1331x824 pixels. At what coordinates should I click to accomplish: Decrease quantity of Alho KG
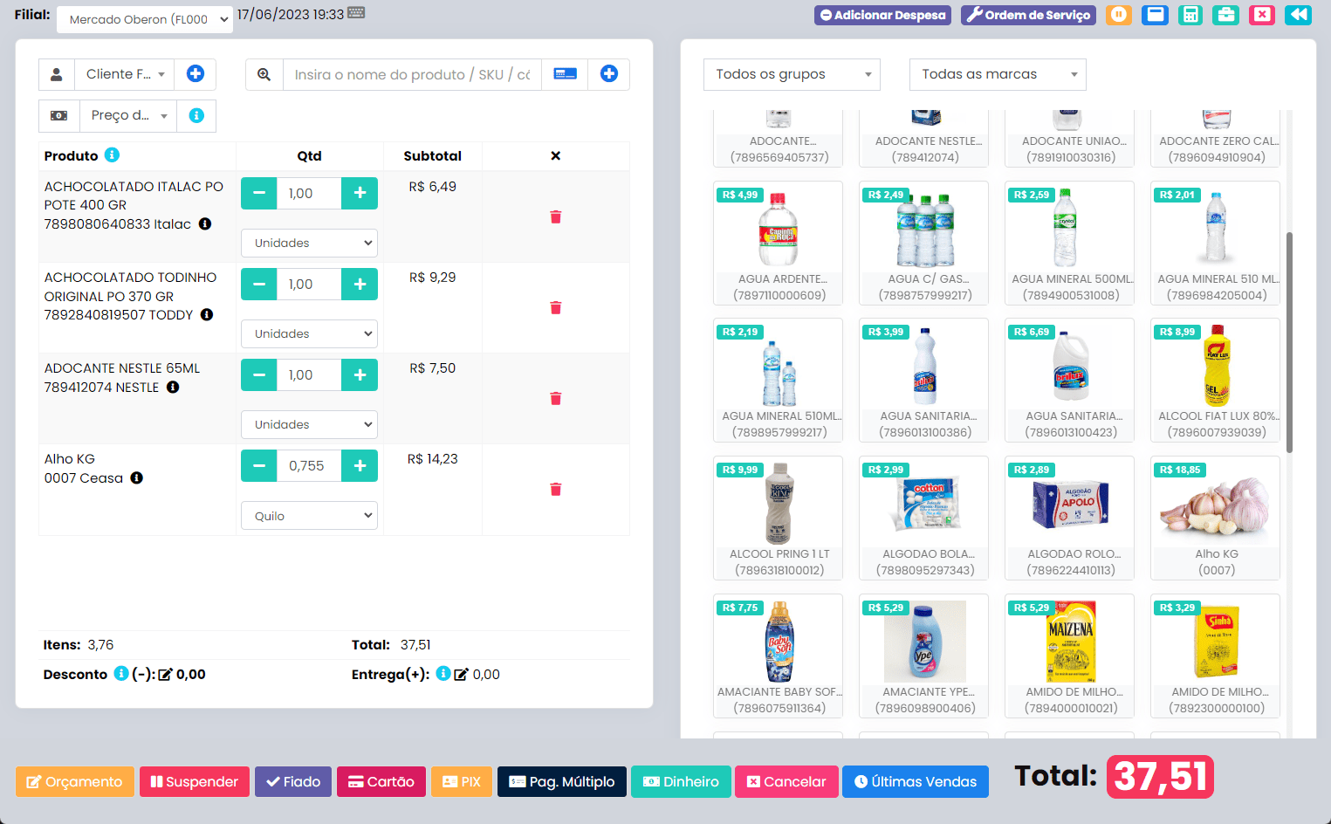tap(259, 465)
